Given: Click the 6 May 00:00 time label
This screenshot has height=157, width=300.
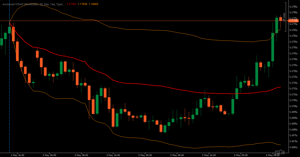Looking at the screenshot, I should point(241,155).
